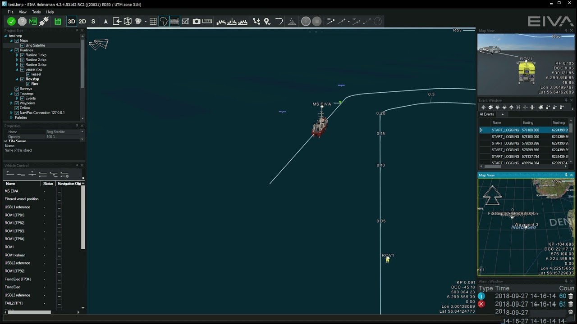
Task: Switch to 2D view mode
Action: pyautogui.click(x=82, y=21)
